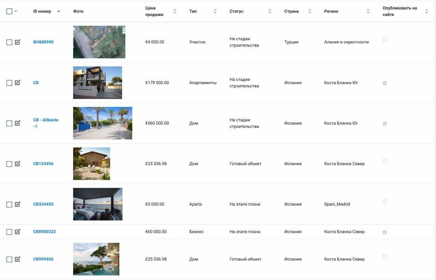The width and height of the screenshot is (436, 280).
Task: Click Опубликовать на сайте column header
Action: click(x=400, y=11)
